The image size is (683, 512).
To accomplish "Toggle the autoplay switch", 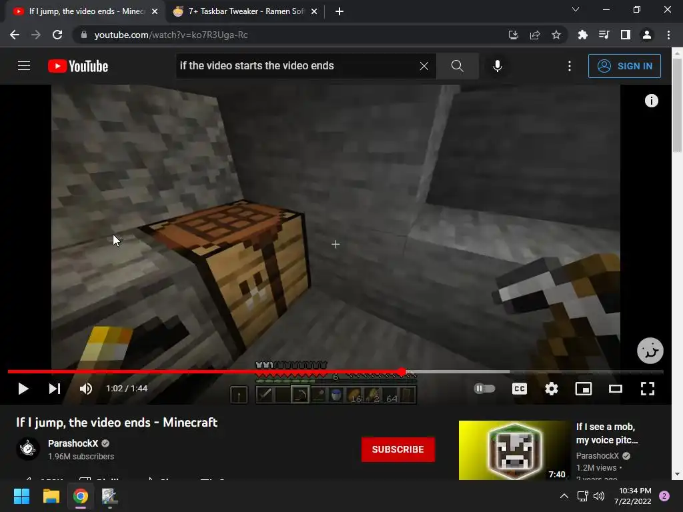I will (484, 389).
